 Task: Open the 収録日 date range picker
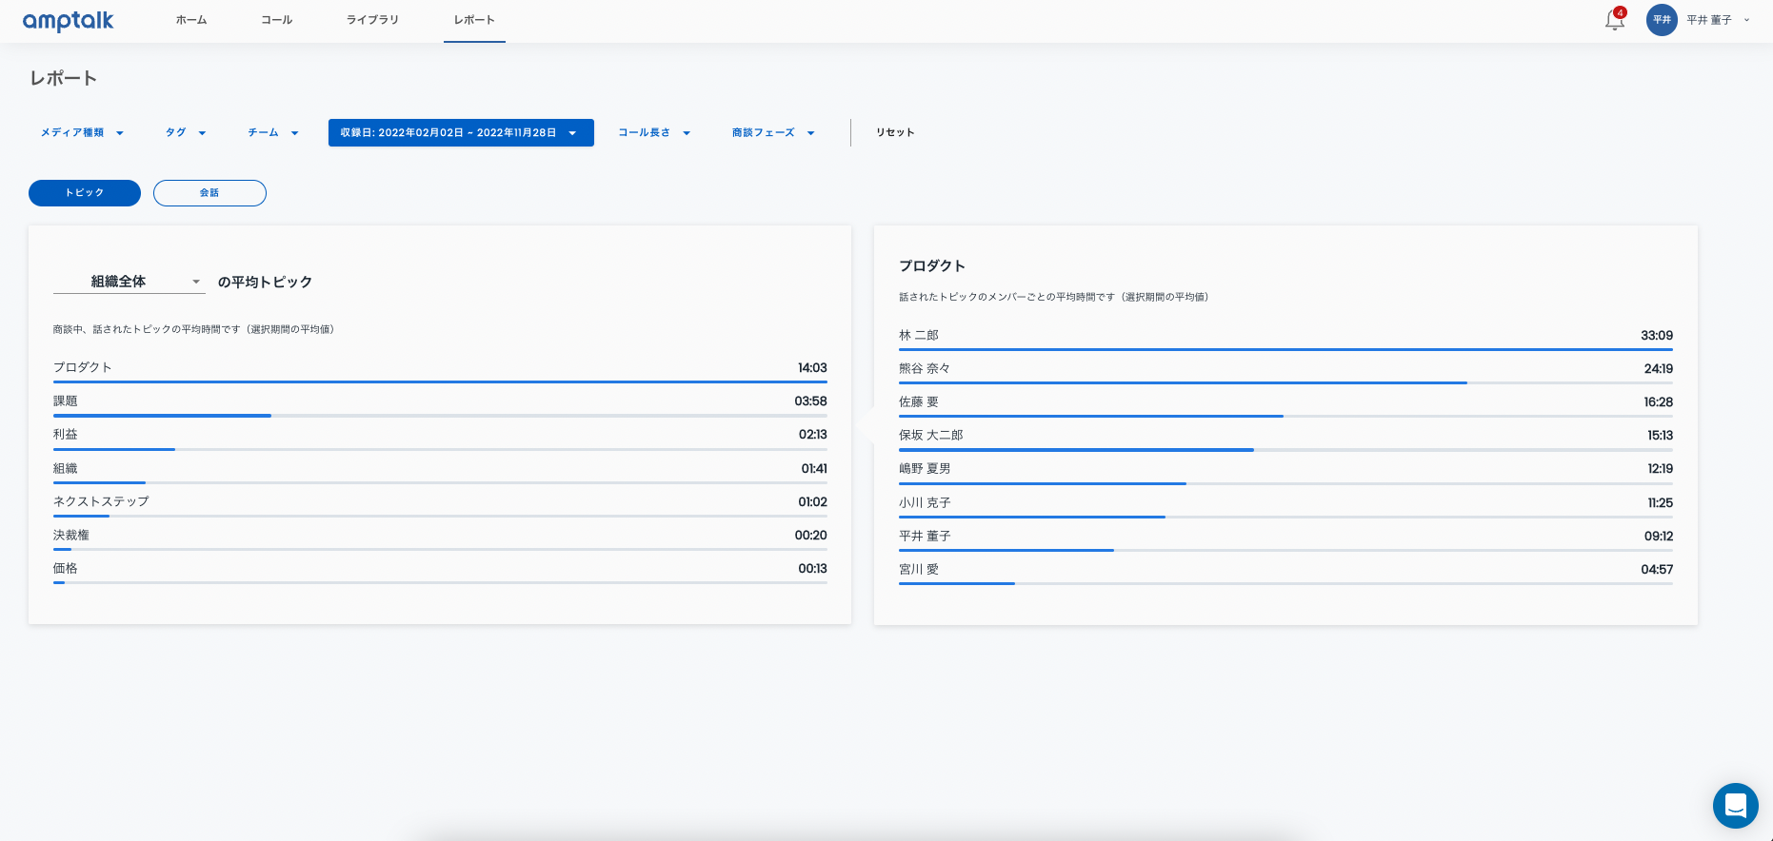(x=461, y=133)
